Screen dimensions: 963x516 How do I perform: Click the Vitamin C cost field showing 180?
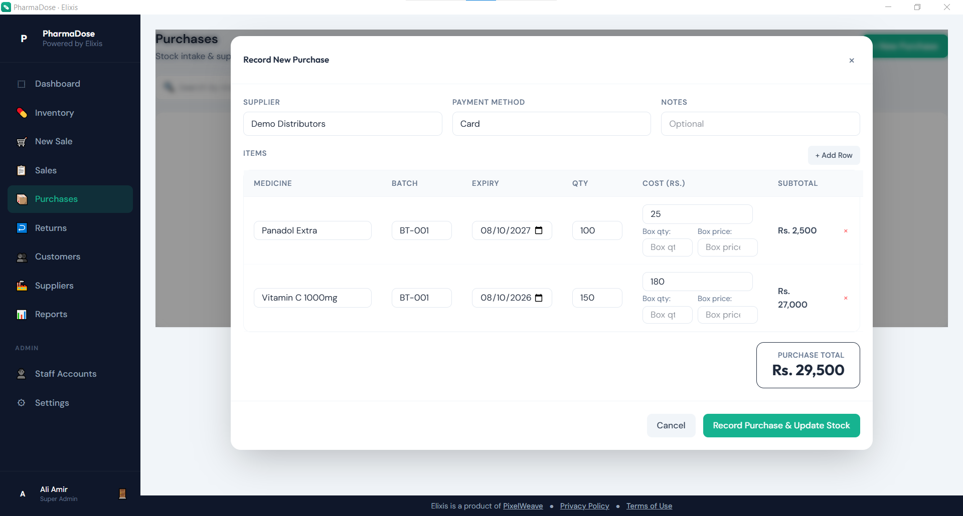[x=698, y=282]
